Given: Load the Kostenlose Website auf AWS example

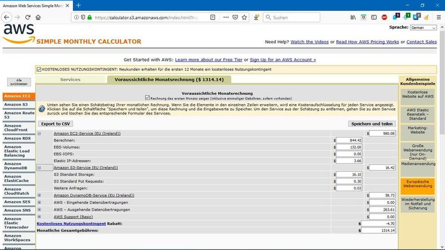Looking at the screenshot, I should [x=418, y=96].
